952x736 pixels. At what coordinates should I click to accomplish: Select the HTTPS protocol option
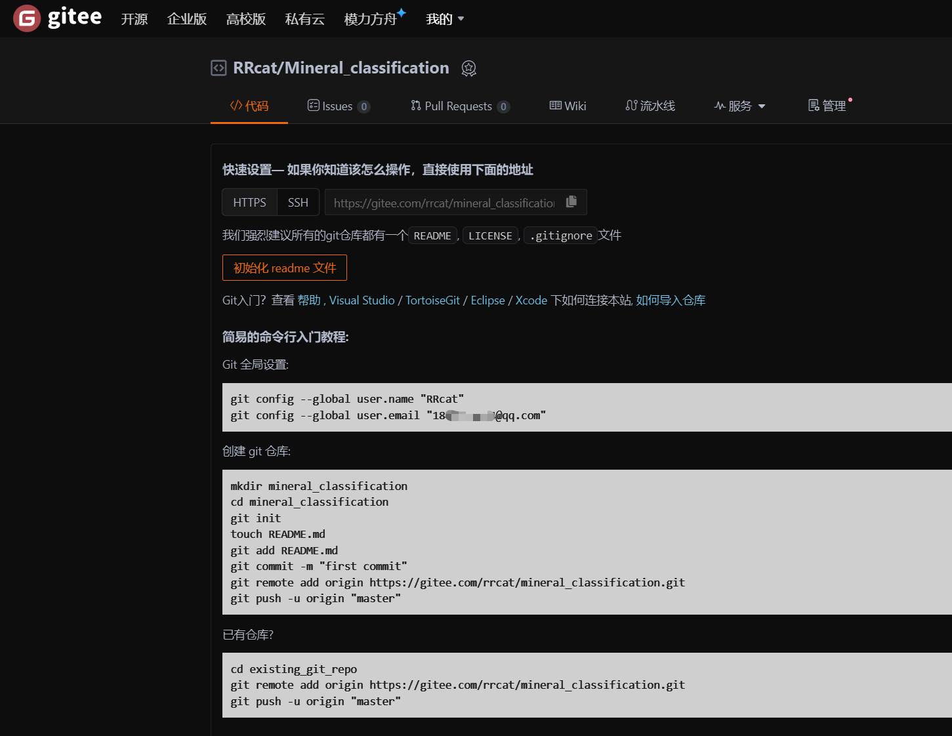pyautogui.click(x=250, y=202)
